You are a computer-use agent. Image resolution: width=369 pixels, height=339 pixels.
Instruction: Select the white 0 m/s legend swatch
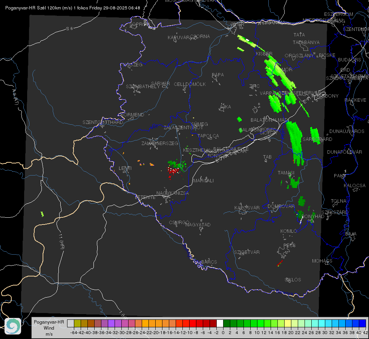click(x=220, y=323)
